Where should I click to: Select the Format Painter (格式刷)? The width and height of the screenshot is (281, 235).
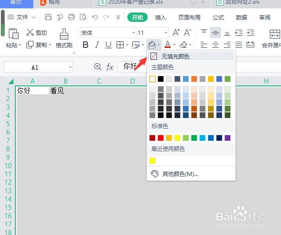(64, 39)
